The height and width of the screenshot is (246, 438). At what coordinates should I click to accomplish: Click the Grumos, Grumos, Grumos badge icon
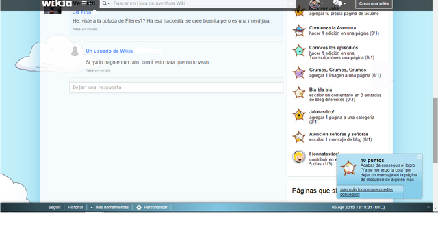tap(299, 73)
